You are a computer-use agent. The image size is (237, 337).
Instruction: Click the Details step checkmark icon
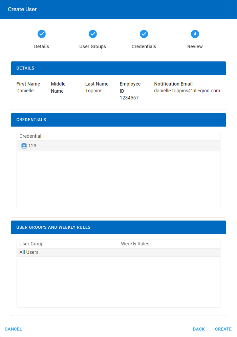click(x=42, y=34)
